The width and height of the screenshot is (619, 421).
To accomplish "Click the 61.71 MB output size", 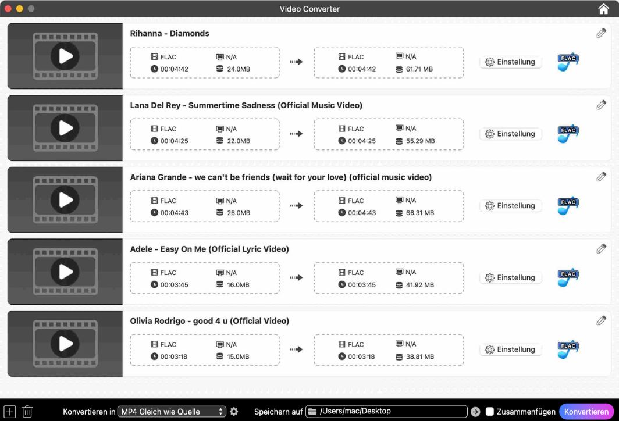I will click(x=419, y=69).
